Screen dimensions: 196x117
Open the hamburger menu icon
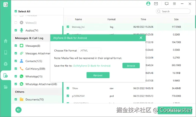point(174,4)
